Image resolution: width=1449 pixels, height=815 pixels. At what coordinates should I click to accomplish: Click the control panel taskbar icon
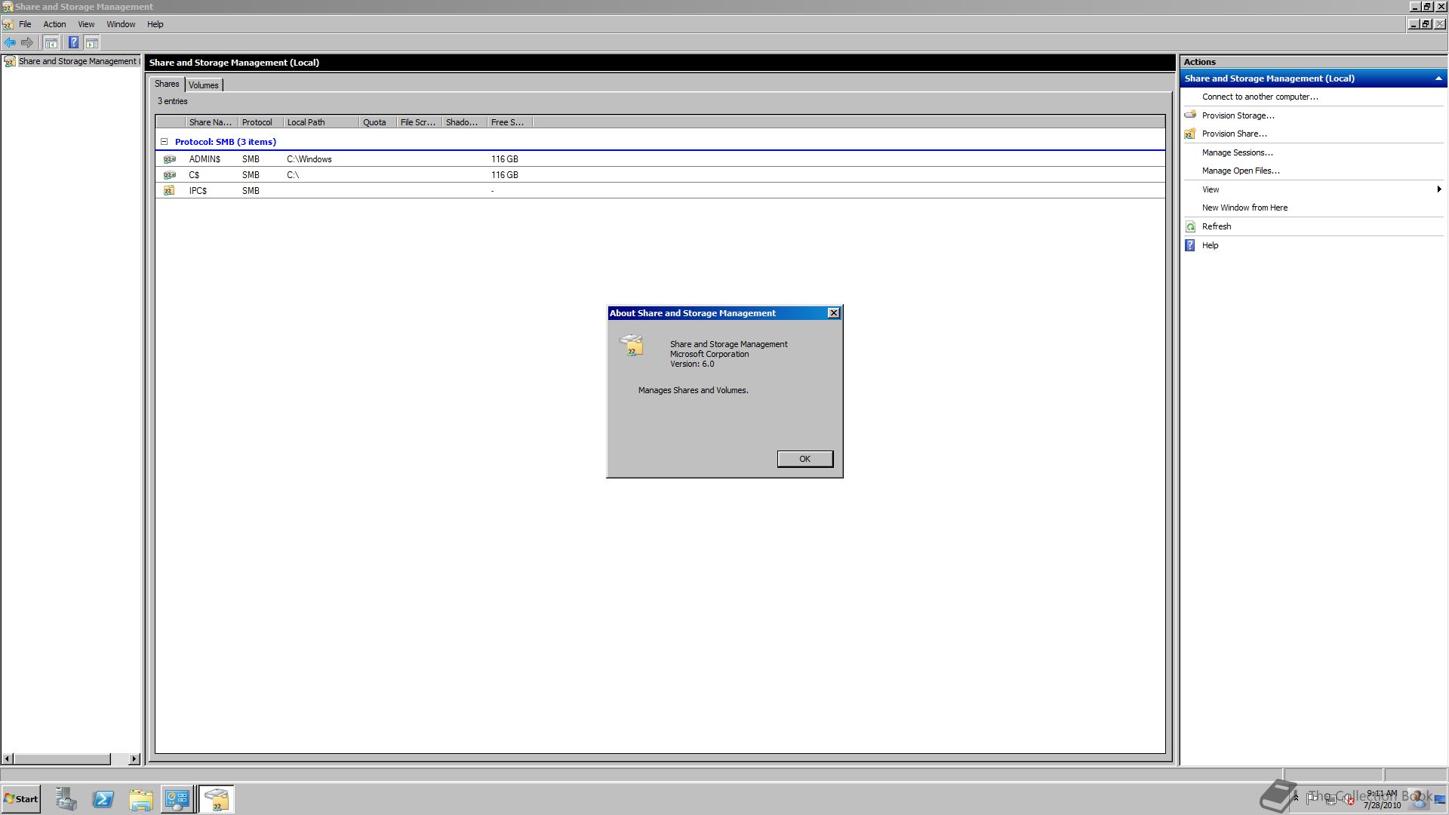pyautogui.click(x=177, y=799)
